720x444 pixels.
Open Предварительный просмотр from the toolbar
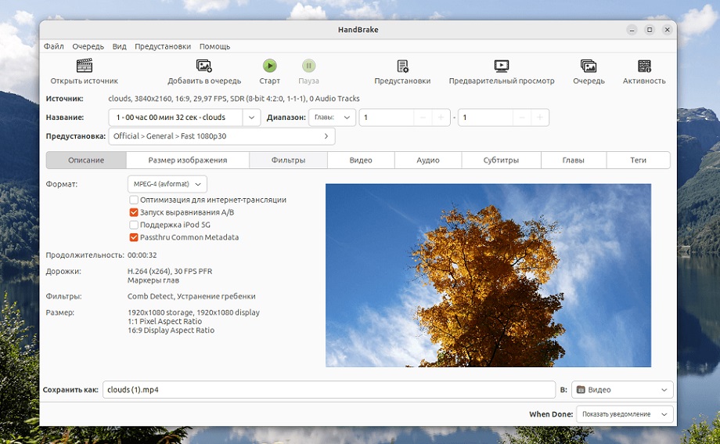502,66
